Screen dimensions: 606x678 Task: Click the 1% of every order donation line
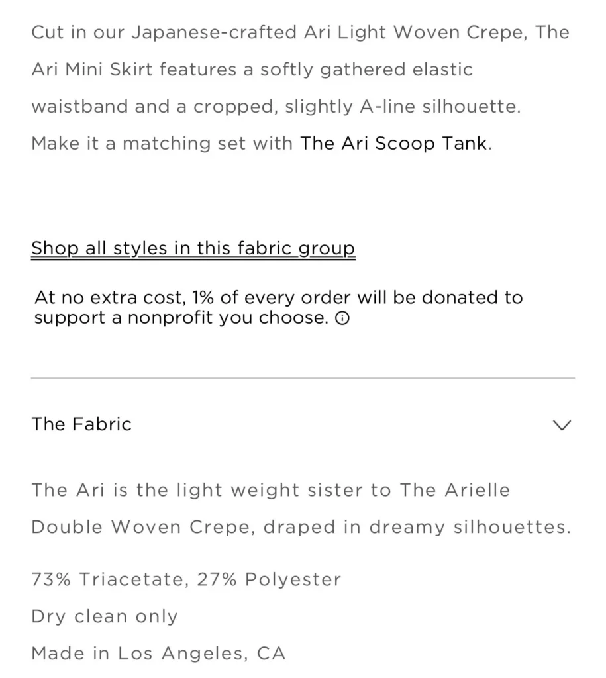[x=279, y=297]
